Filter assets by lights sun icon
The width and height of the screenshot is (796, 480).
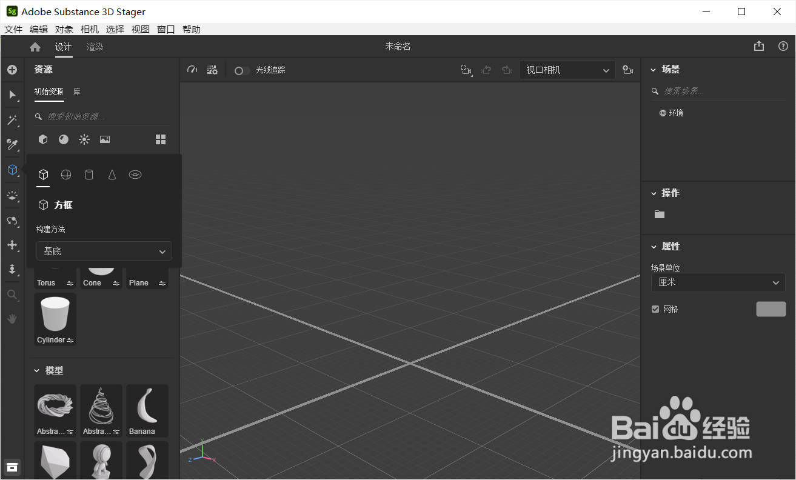[x=84, y=139]
